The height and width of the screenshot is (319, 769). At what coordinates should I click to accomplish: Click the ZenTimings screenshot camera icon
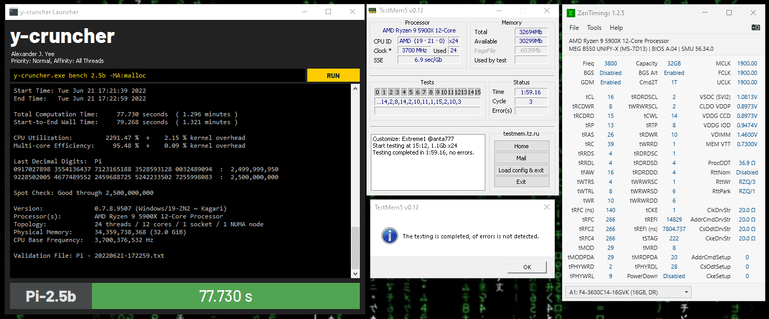[x=755, y=27]
